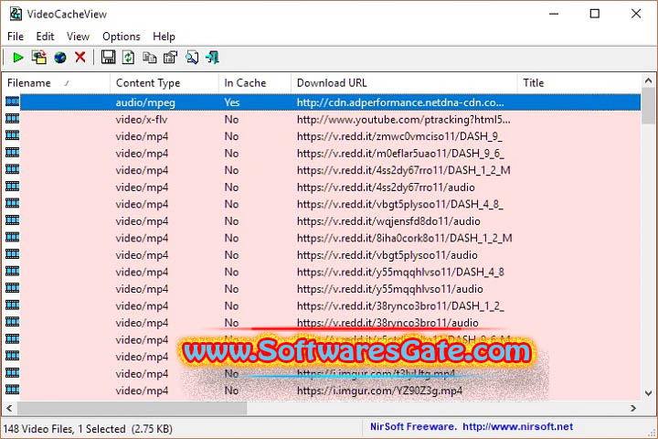Click the VideoCacheView title bar app icon

click(16, 14)
